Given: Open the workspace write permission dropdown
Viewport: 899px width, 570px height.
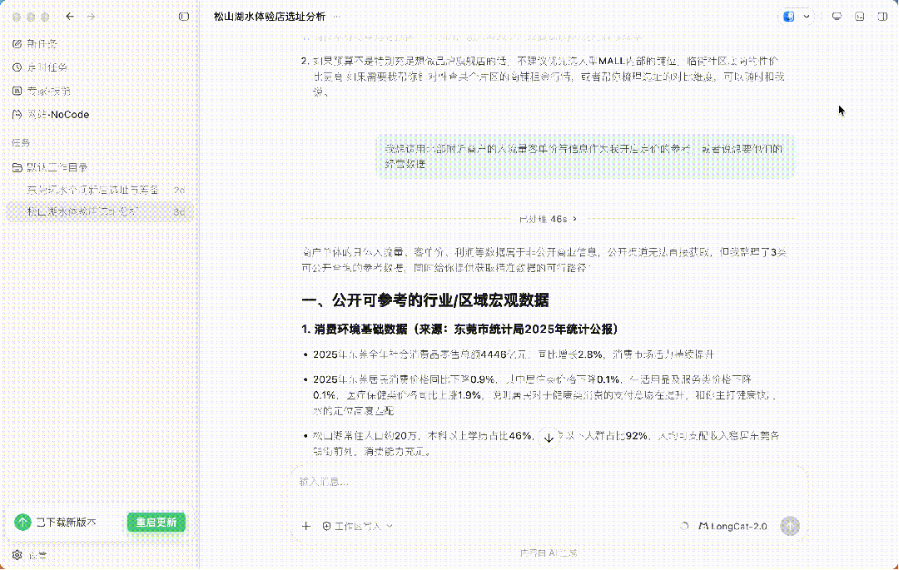Looking at the screenshot, I should click(x=357, y=526).
